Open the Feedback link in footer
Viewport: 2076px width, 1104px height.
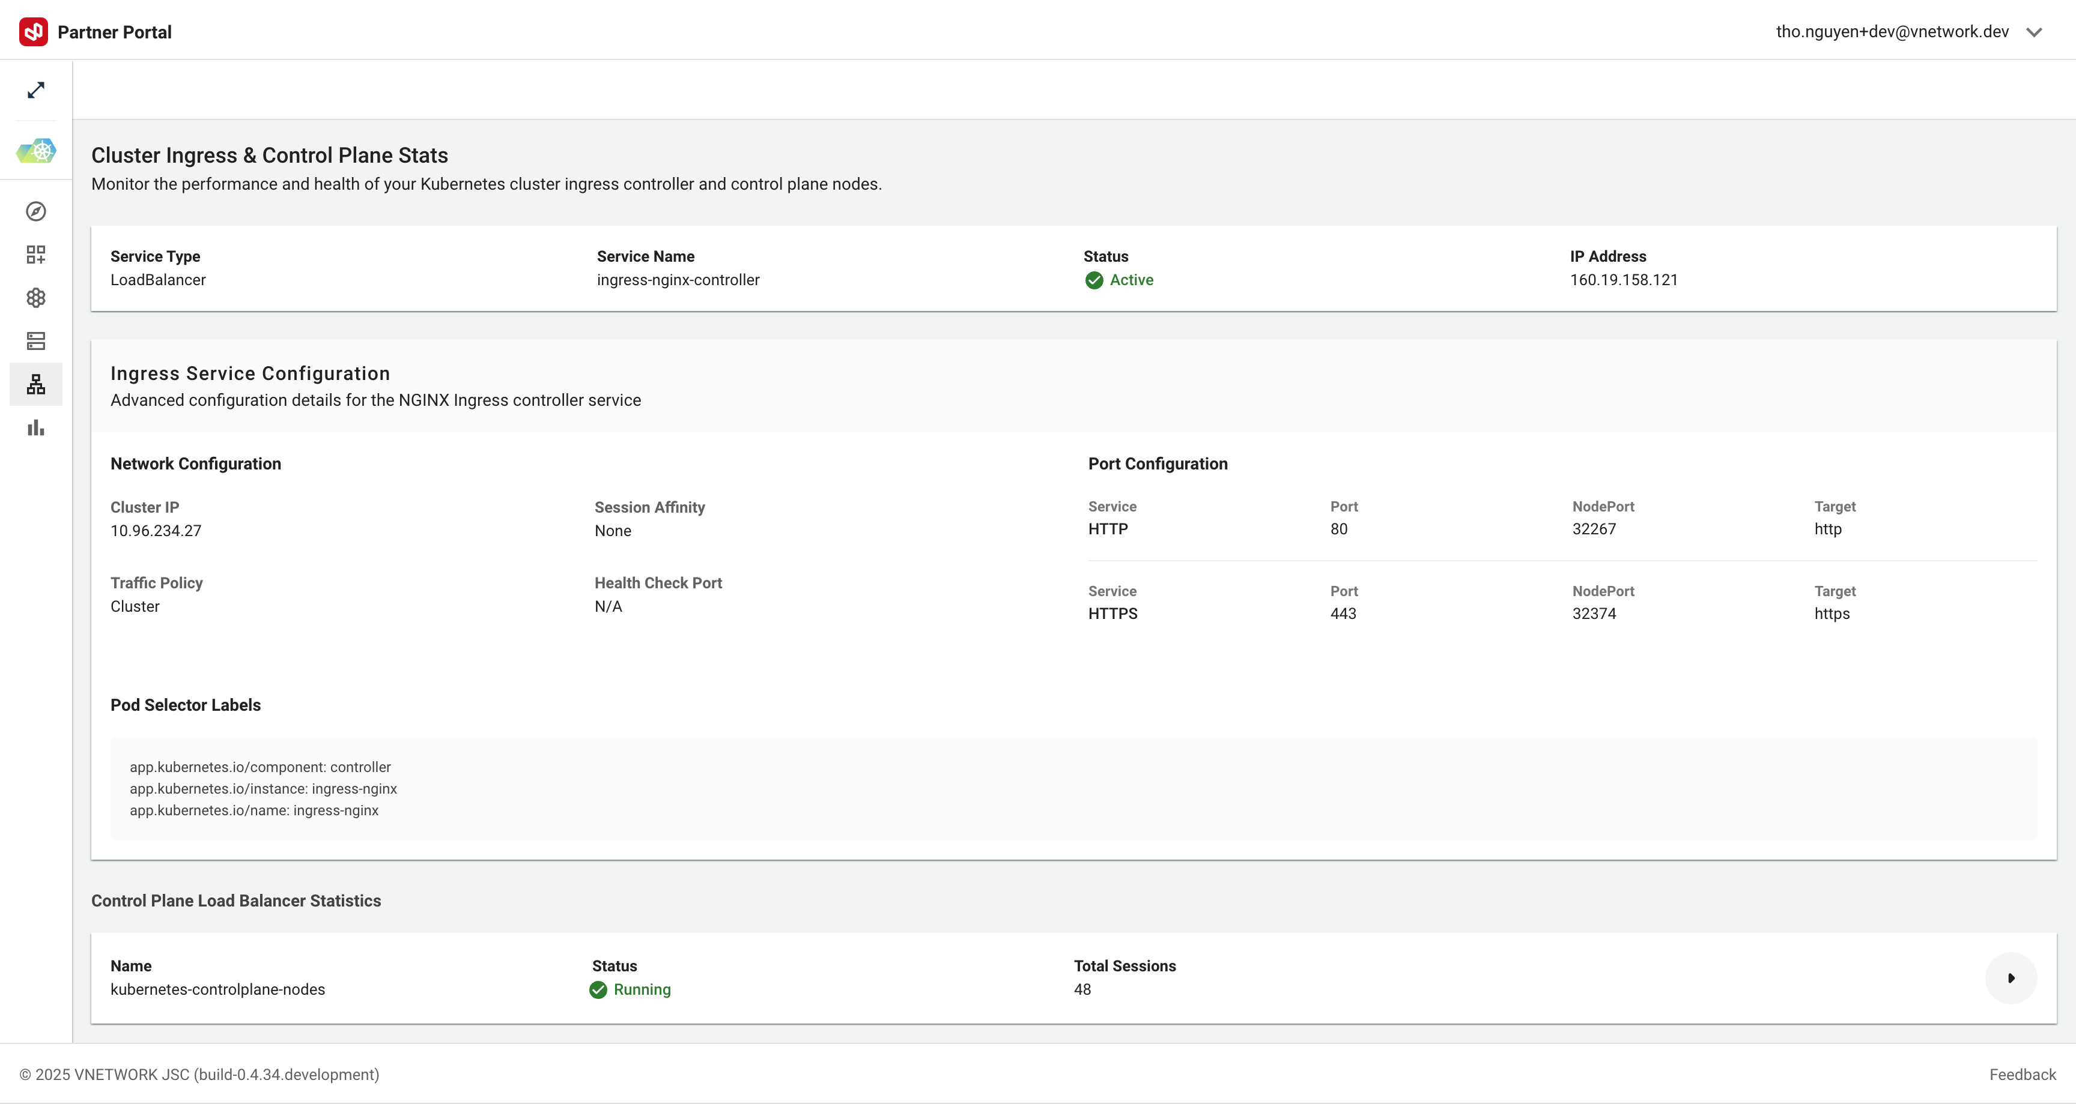[2022, 1074]
